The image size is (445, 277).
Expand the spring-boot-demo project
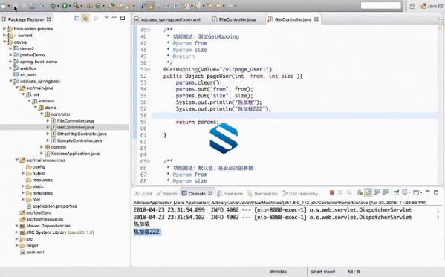(x=10, y=62)
